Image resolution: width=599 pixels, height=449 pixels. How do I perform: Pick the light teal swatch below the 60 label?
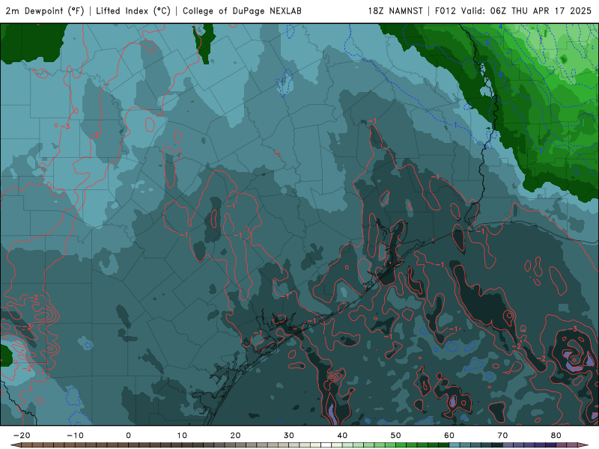point(454,445)
